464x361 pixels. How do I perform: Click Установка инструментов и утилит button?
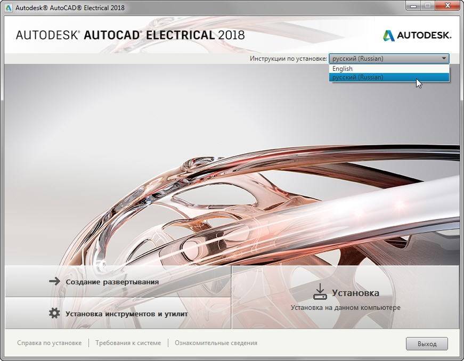point(118,313)
